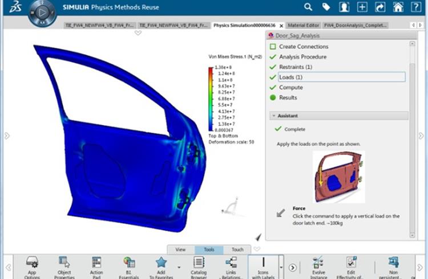
Task: Launch B.I. Essentials
Action: pos(129,268)
